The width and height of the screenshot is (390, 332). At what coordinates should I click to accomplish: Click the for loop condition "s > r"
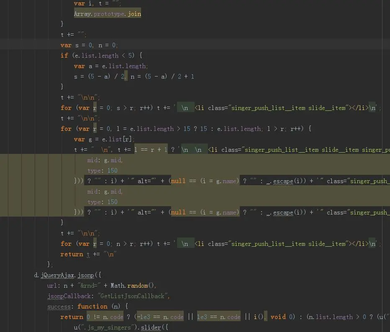(x=125, y=108)
